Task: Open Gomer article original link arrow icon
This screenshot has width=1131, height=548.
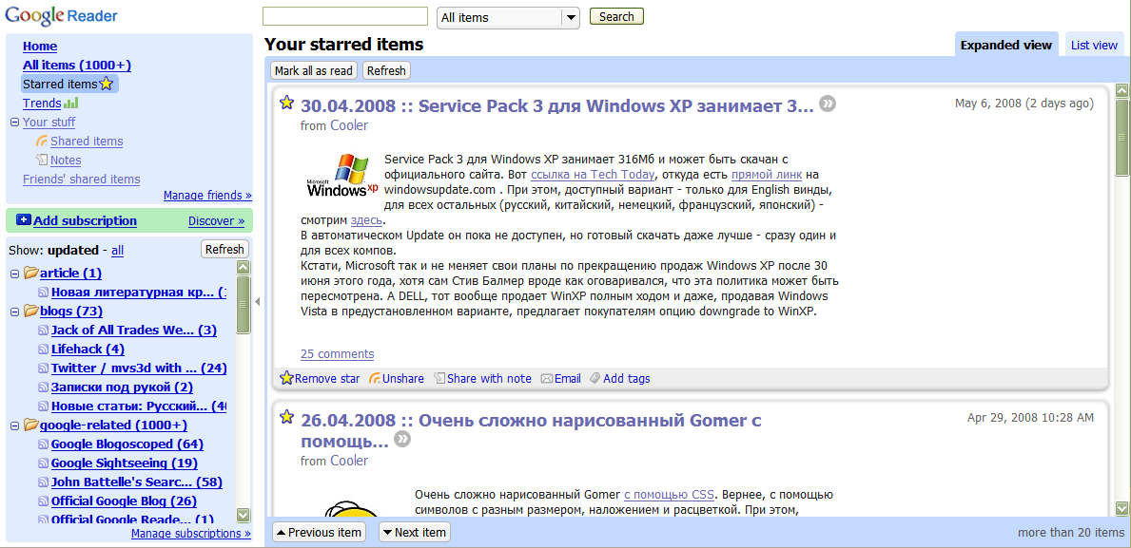Action: [x=402, y=439]
